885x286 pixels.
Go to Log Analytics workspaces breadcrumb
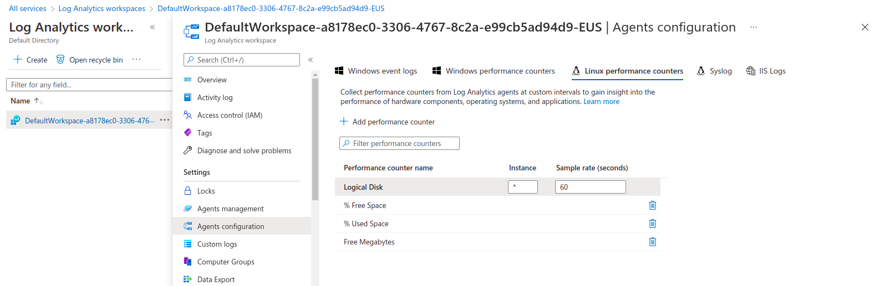pos(102,8)
